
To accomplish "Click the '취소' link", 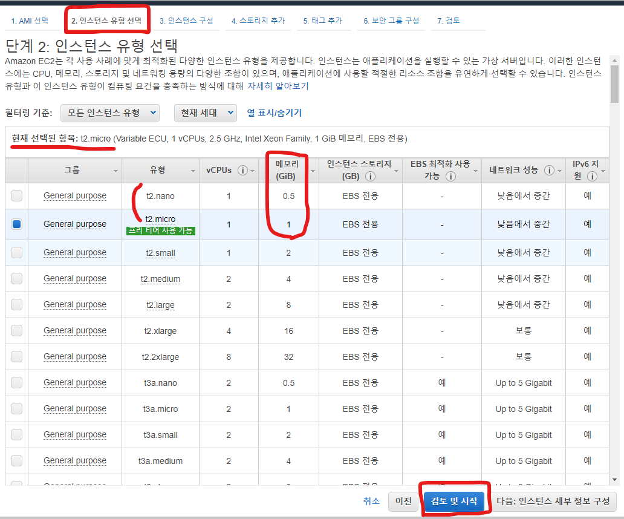I will (x=371, y=501).
